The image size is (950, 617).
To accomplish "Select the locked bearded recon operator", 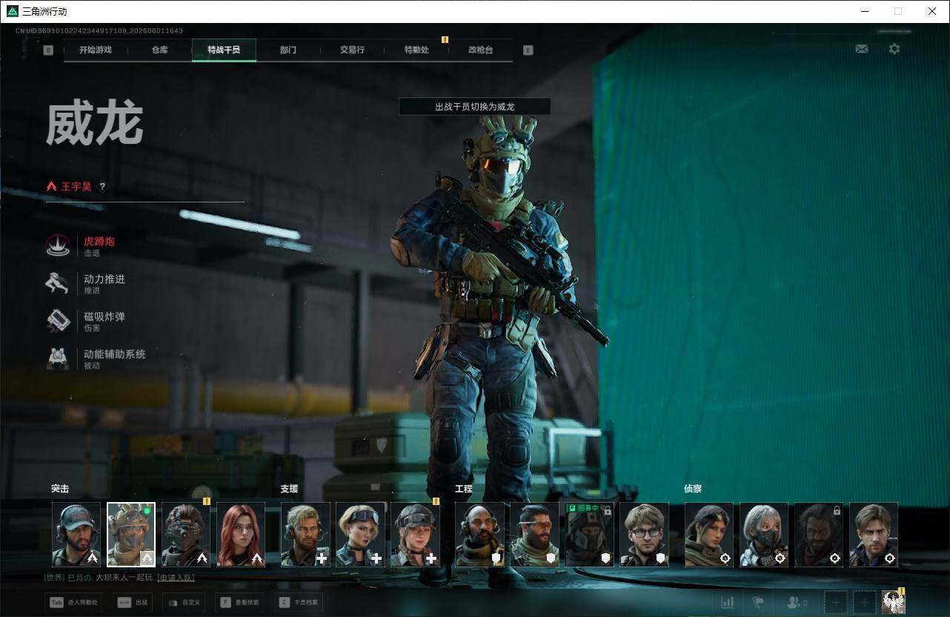I will 819,535.
